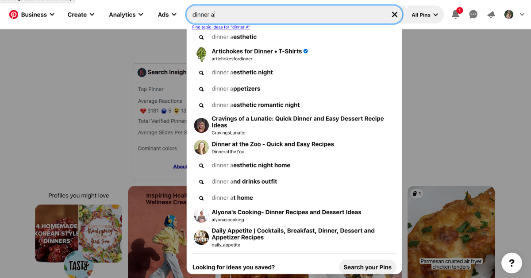The image size is (531, 278).
Task: Click search icon beside 'dinner aesthetic night home'
Action: [x=201, y=166]
